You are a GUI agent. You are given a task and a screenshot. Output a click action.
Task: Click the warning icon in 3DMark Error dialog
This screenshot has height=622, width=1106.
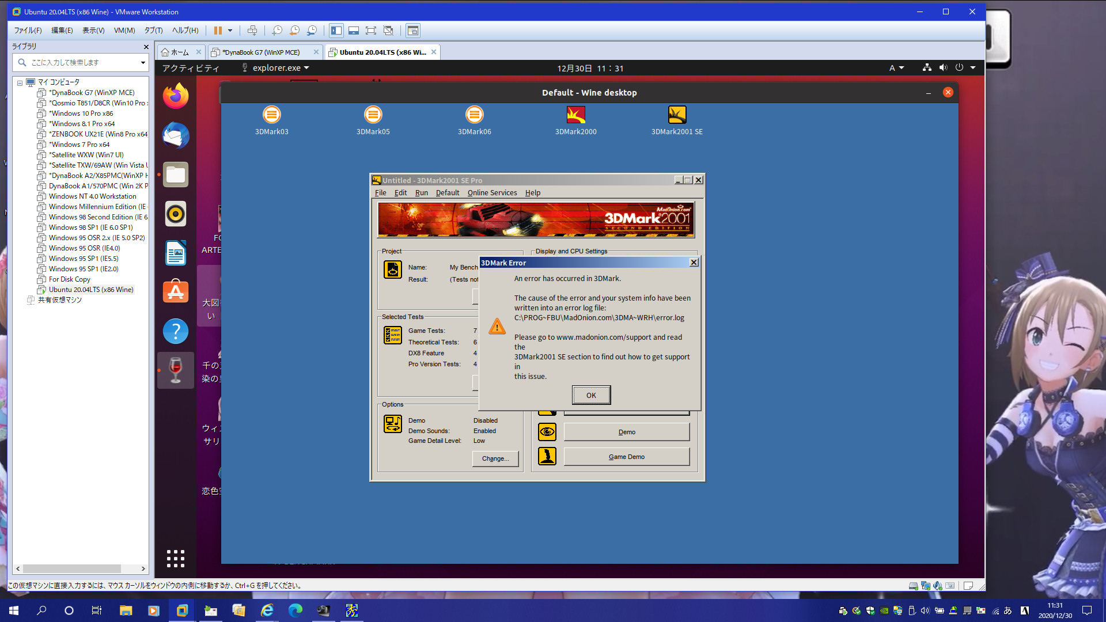[x=497, y=327]
